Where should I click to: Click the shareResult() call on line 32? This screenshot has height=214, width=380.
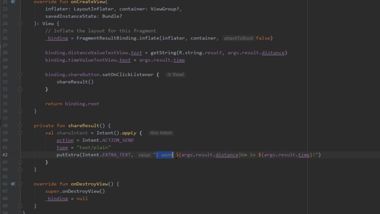[75, 82]
